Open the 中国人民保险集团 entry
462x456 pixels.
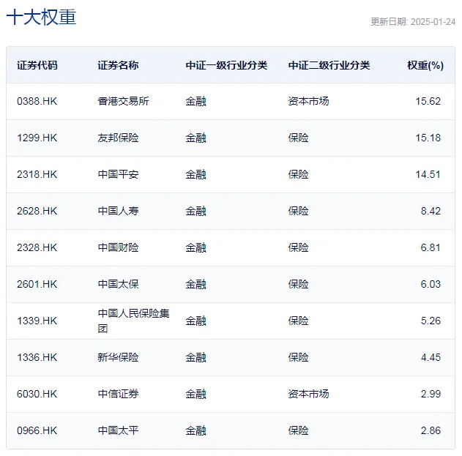point(133,321)
